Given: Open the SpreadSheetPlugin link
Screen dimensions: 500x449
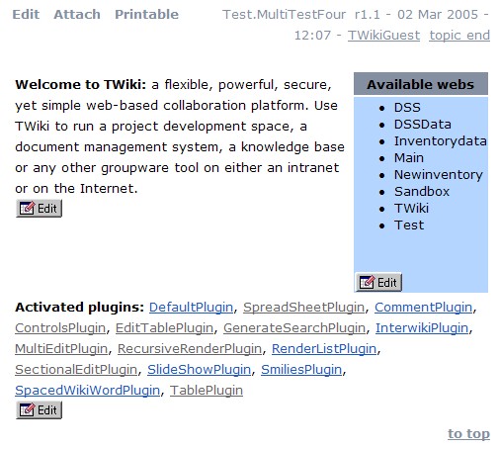Looking at the screenshot, I should pyautogui.click(x=303, y=308).
